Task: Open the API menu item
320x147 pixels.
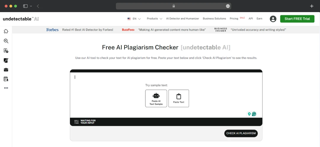Action: click(251, 19)
